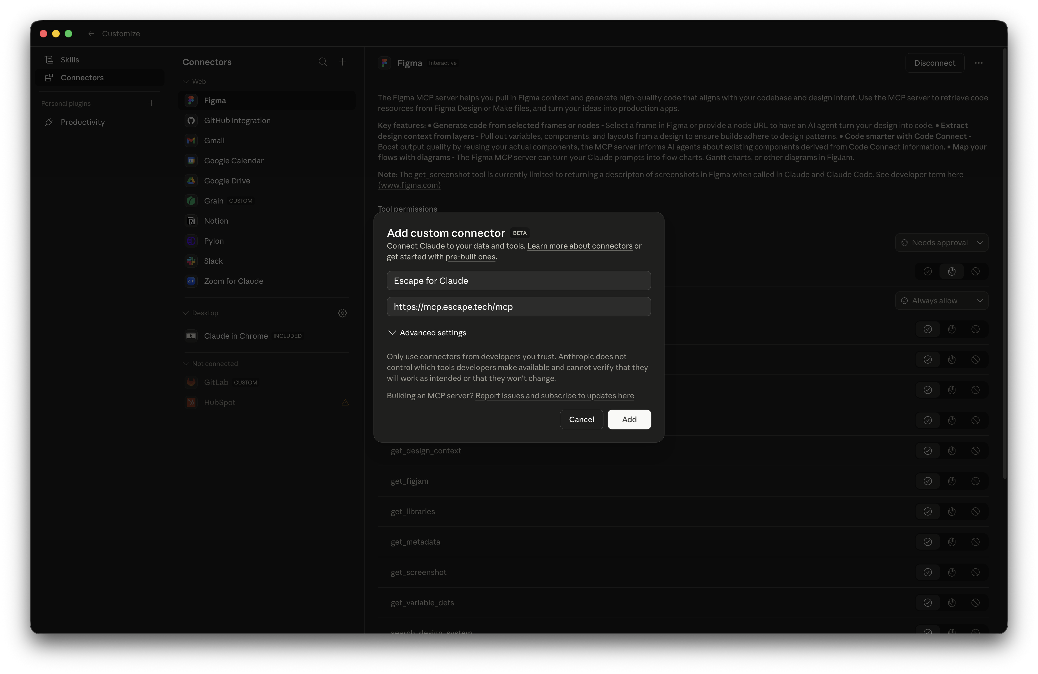Set get_figjam to always allow with check icon
Image resolution: width=1038 pixels, height=674 pixels.
click(928, 481)
